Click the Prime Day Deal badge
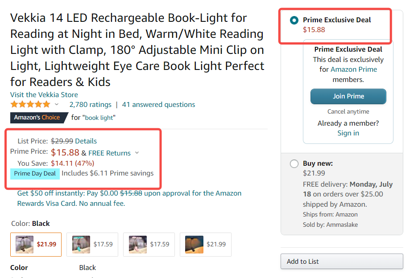 [x=35, y=174]
